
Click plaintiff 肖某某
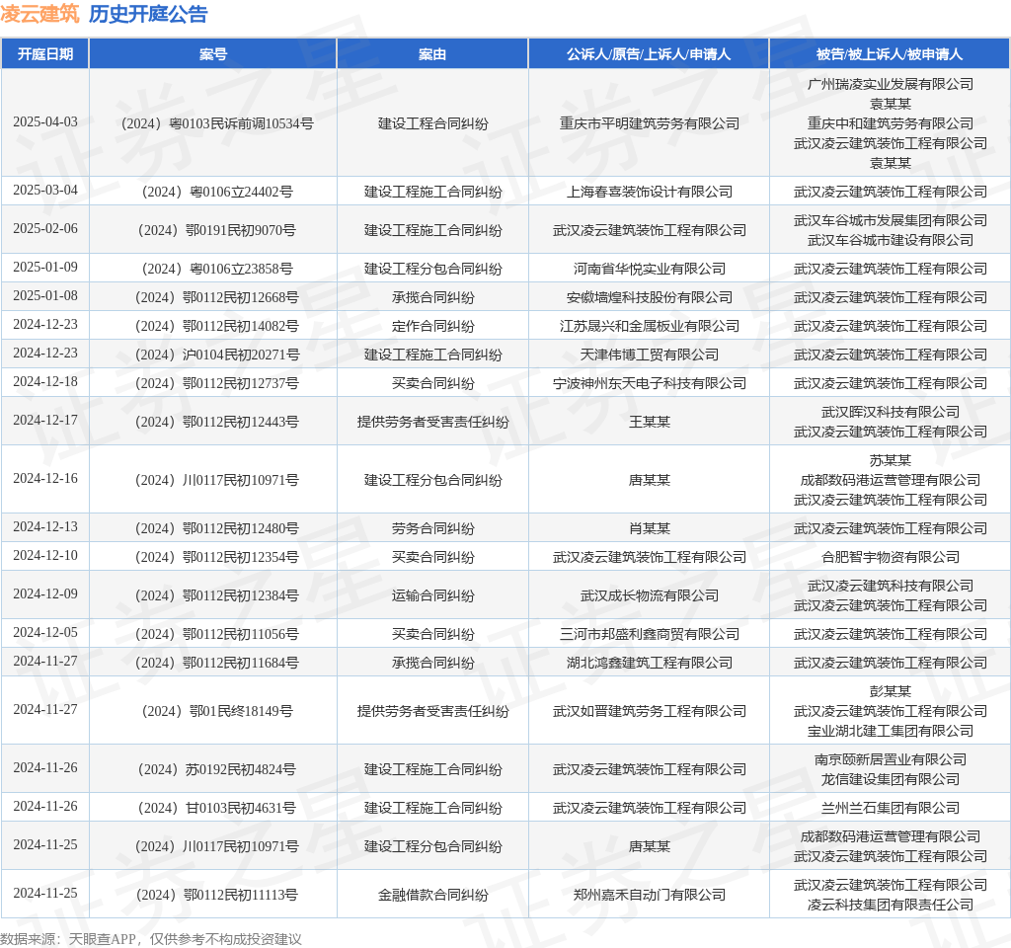point(650,528)
